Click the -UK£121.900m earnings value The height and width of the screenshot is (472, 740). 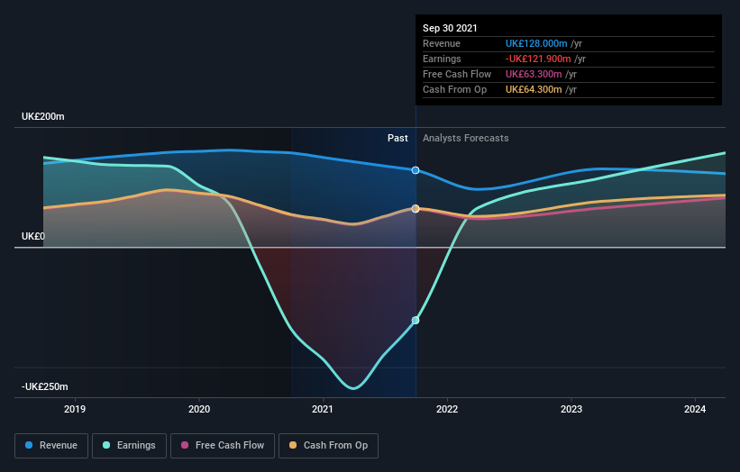[538, 59]
